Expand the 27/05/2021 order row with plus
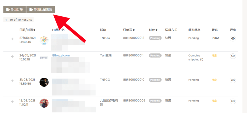The width and height of the screenshot is (247, 113). pyautogui.click(x=12, y=39)
